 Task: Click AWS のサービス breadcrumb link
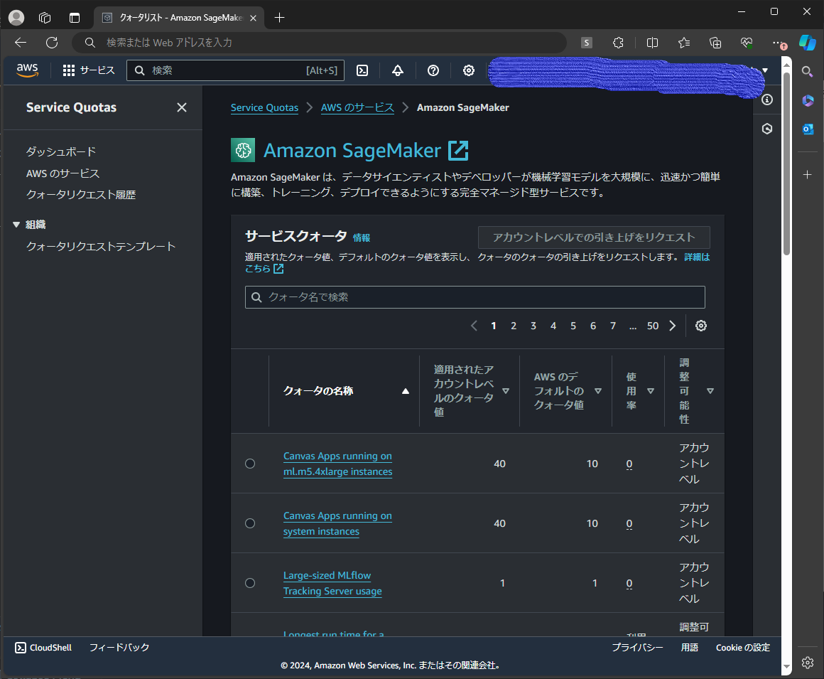[x=357, y=108]
